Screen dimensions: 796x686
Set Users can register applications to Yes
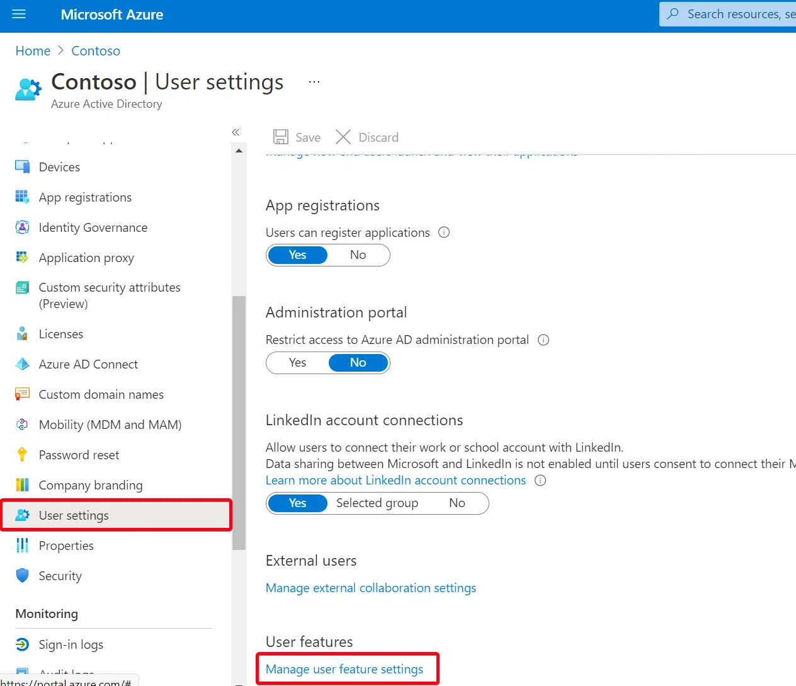click(297, 255)
